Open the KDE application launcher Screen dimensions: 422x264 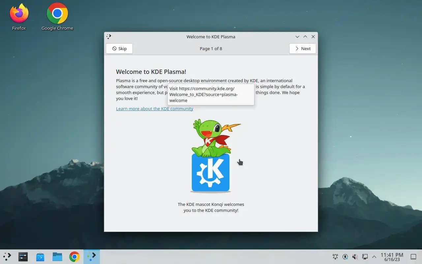click(x=7, y=257)
